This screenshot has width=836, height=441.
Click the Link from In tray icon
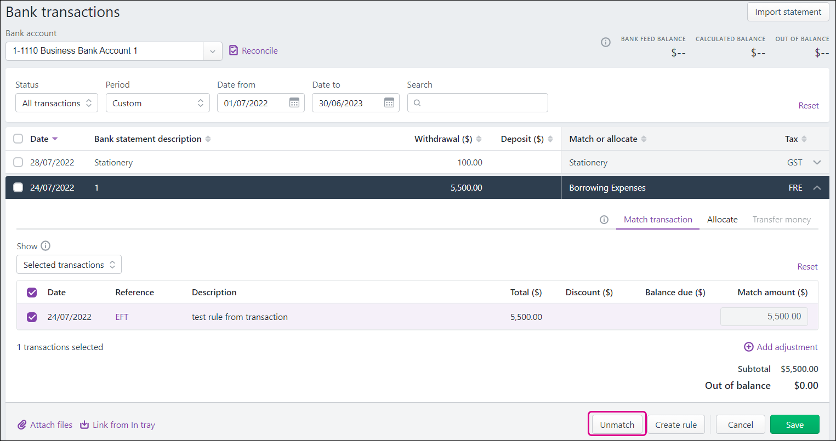[x=84, y=425]
